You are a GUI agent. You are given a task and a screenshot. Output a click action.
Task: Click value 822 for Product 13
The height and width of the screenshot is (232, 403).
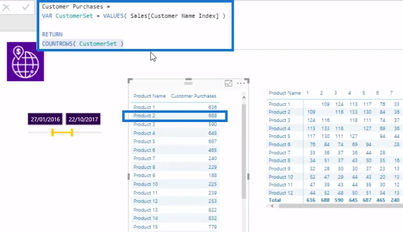click(x=213, y=210)
